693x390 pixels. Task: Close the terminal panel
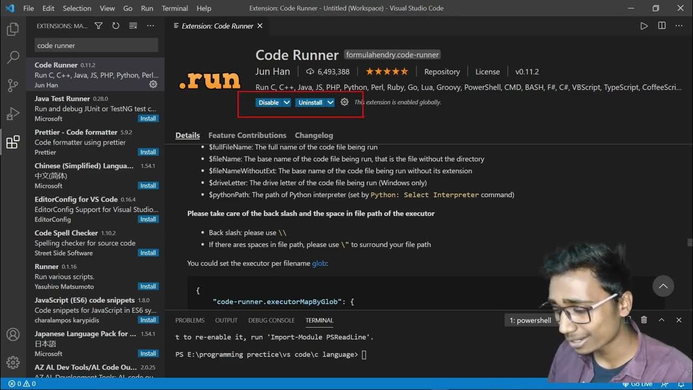pos(678,320)
